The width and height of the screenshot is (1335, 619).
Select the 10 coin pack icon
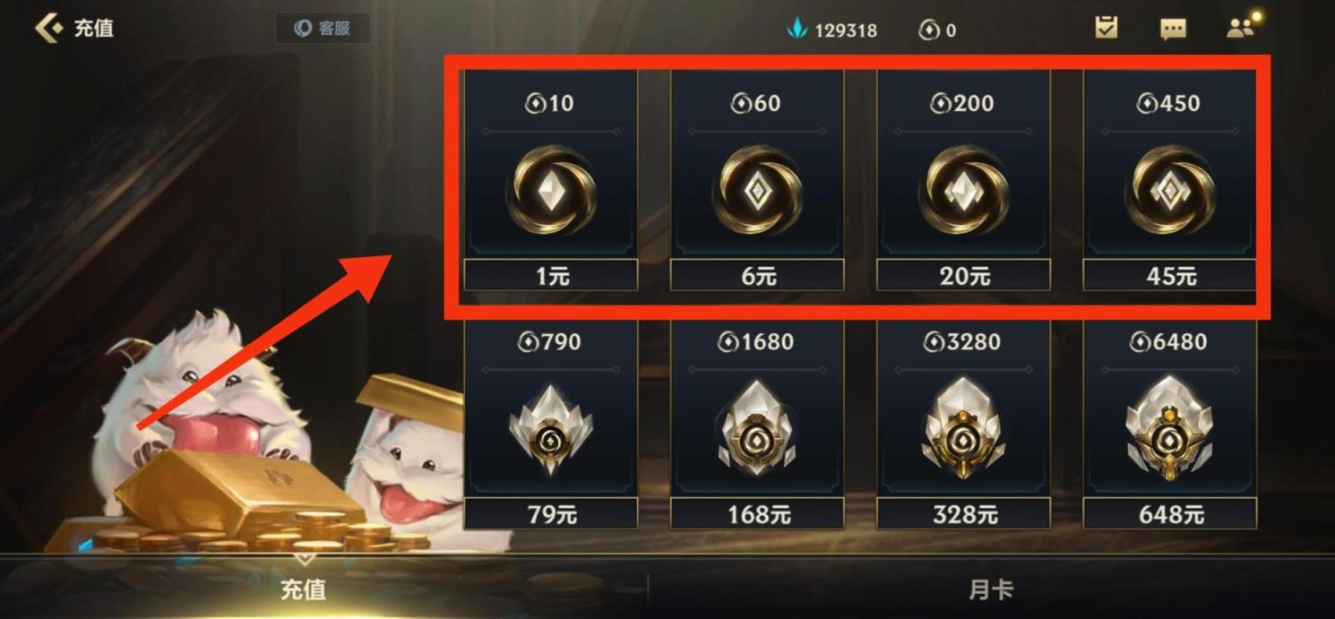[550, 190]
